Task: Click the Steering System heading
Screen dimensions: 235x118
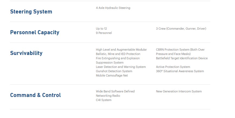Action: [31, 12]
